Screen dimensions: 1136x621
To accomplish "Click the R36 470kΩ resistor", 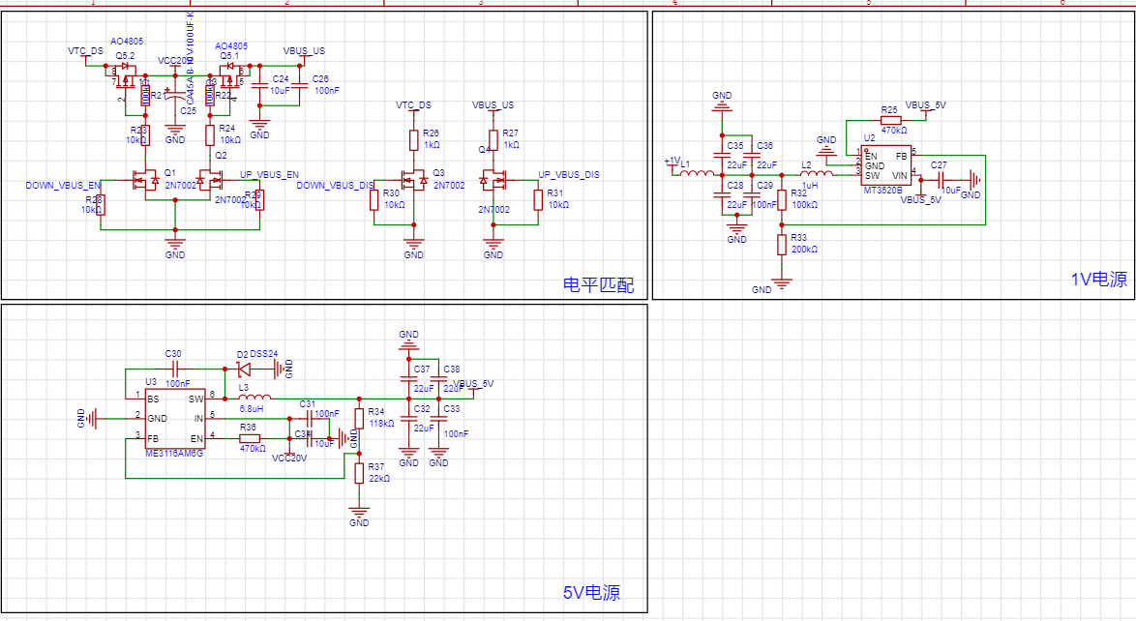I will [250, 437].
